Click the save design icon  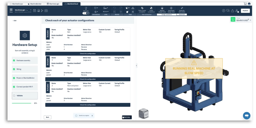[35, 10]
